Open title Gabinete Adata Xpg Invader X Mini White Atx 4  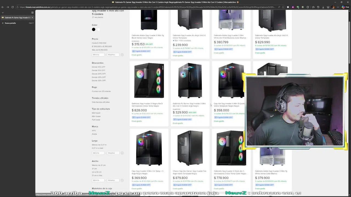(230, 36)
